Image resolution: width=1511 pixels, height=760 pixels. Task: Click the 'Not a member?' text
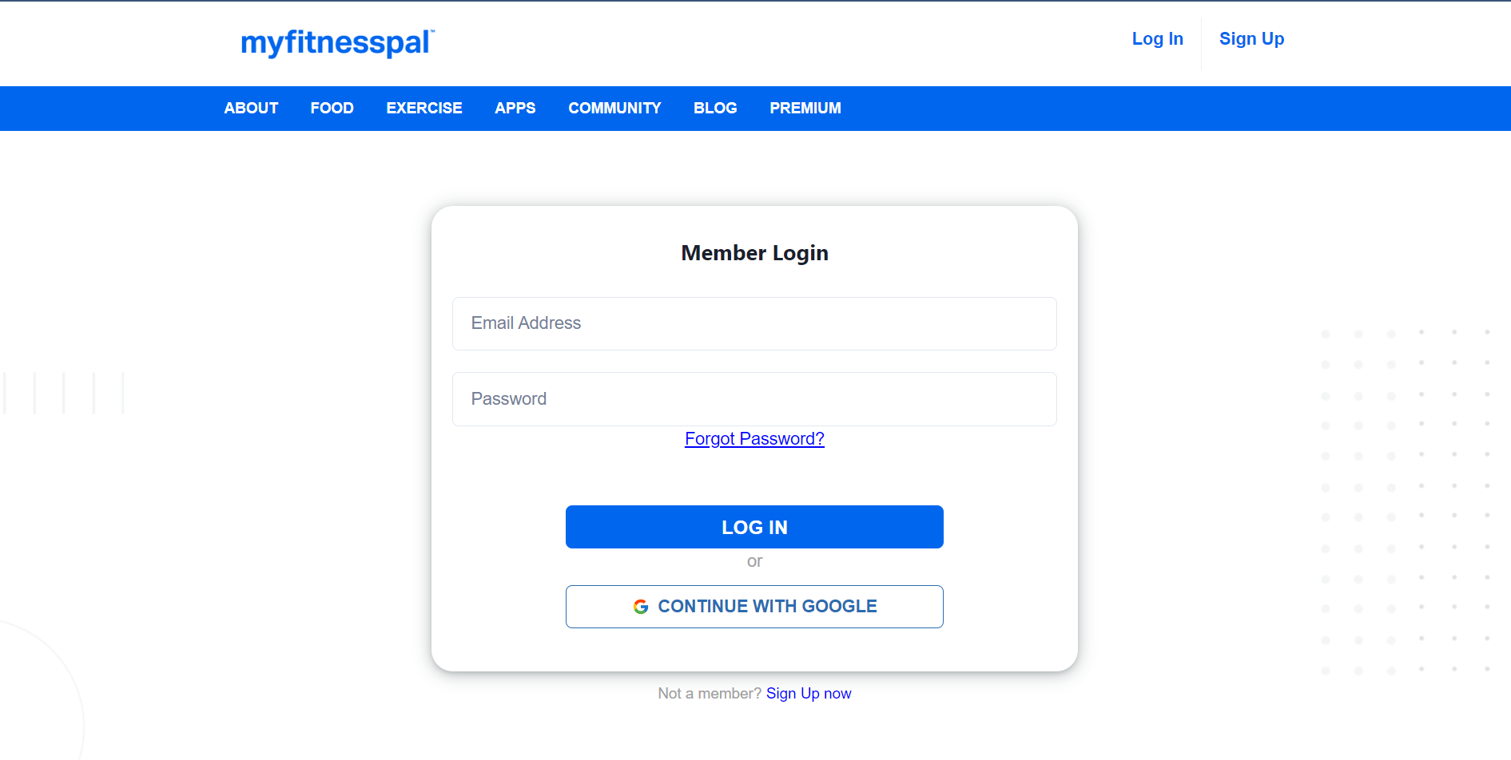(x=710, y=694)
